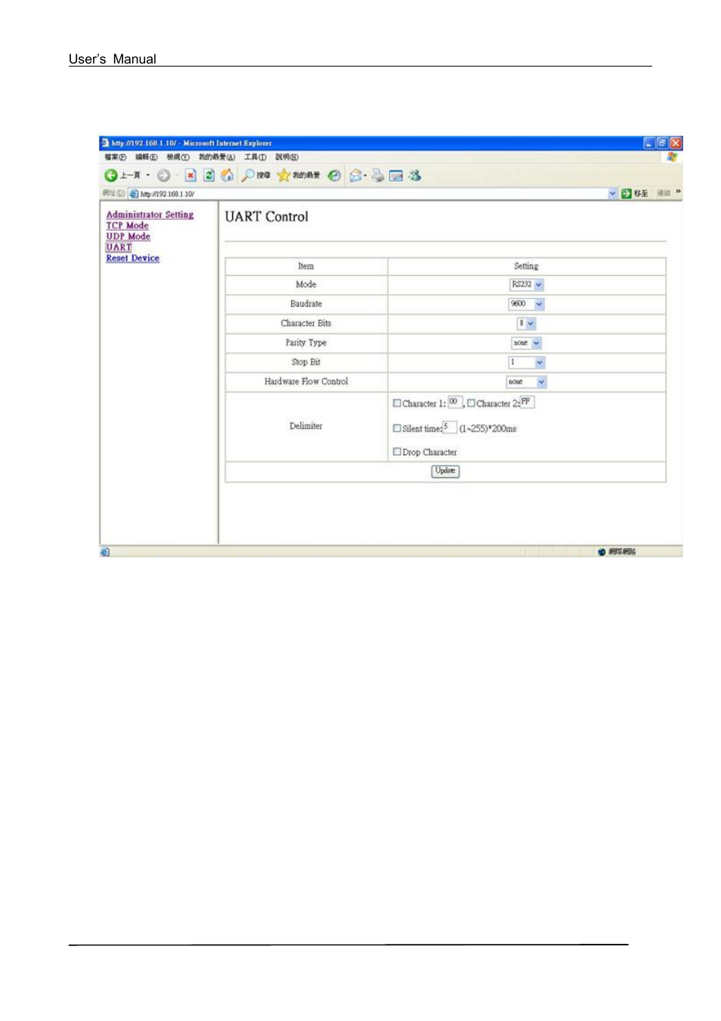
Task: Click the green Go arrow icon
Action: tap(627, 194)
